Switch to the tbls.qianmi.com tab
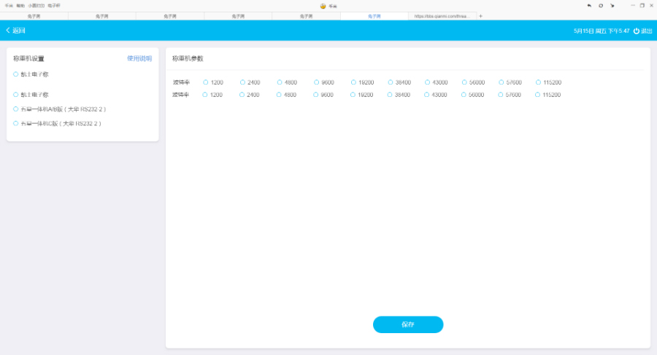 pos(441,16)
